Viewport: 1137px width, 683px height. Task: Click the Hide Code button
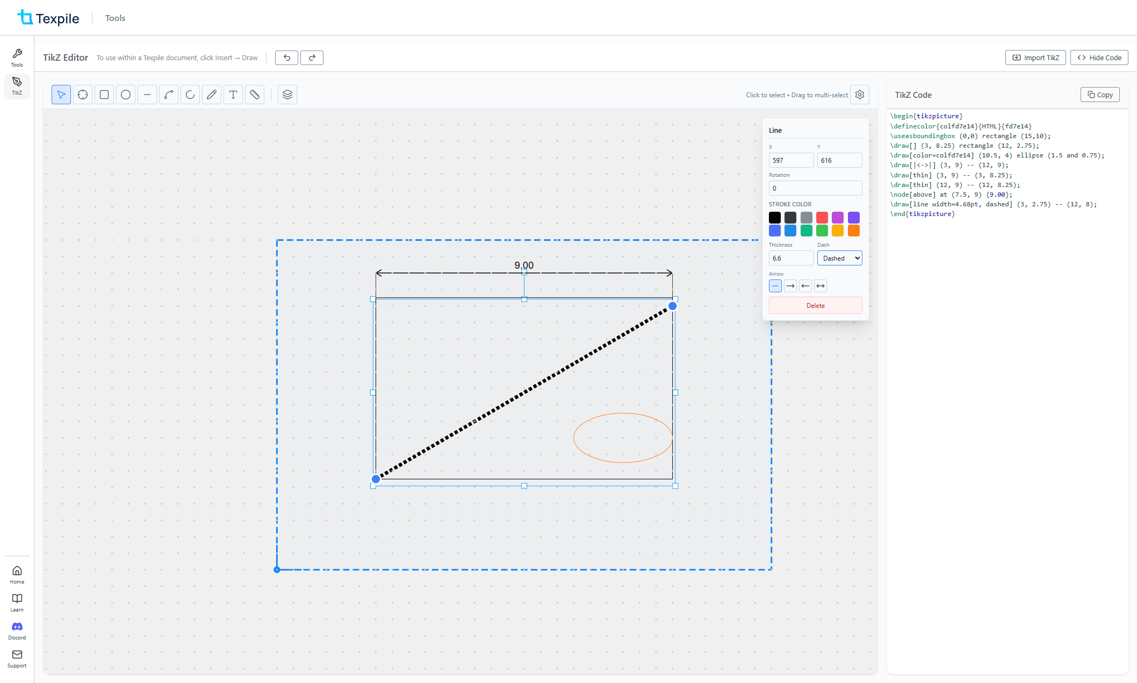pos(1099,57)
